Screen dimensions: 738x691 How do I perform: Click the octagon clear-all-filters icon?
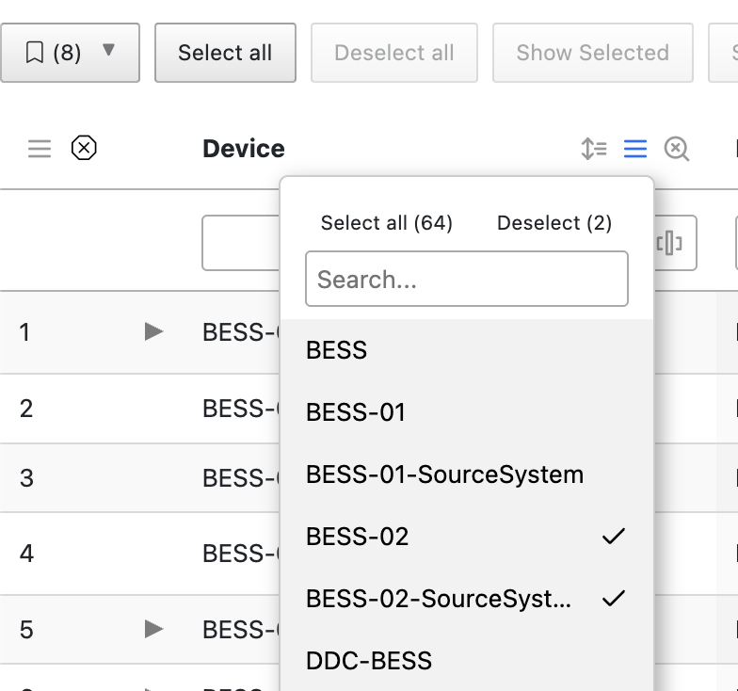click(x=85, y=149)
